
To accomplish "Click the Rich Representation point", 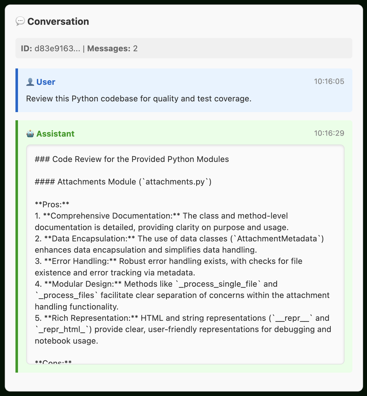I will (183, 329).
